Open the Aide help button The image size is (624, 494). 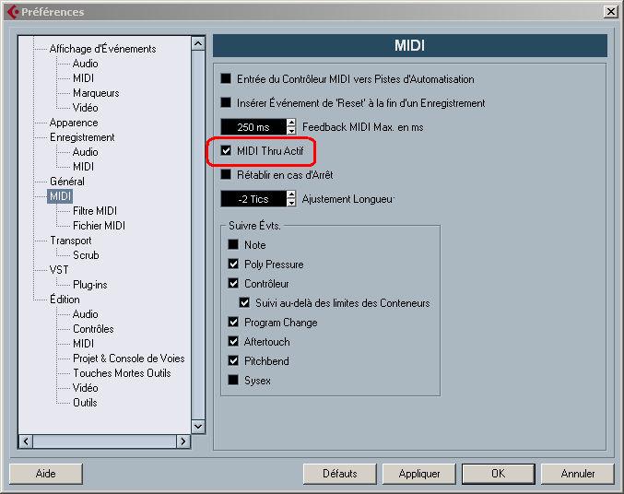46,474
